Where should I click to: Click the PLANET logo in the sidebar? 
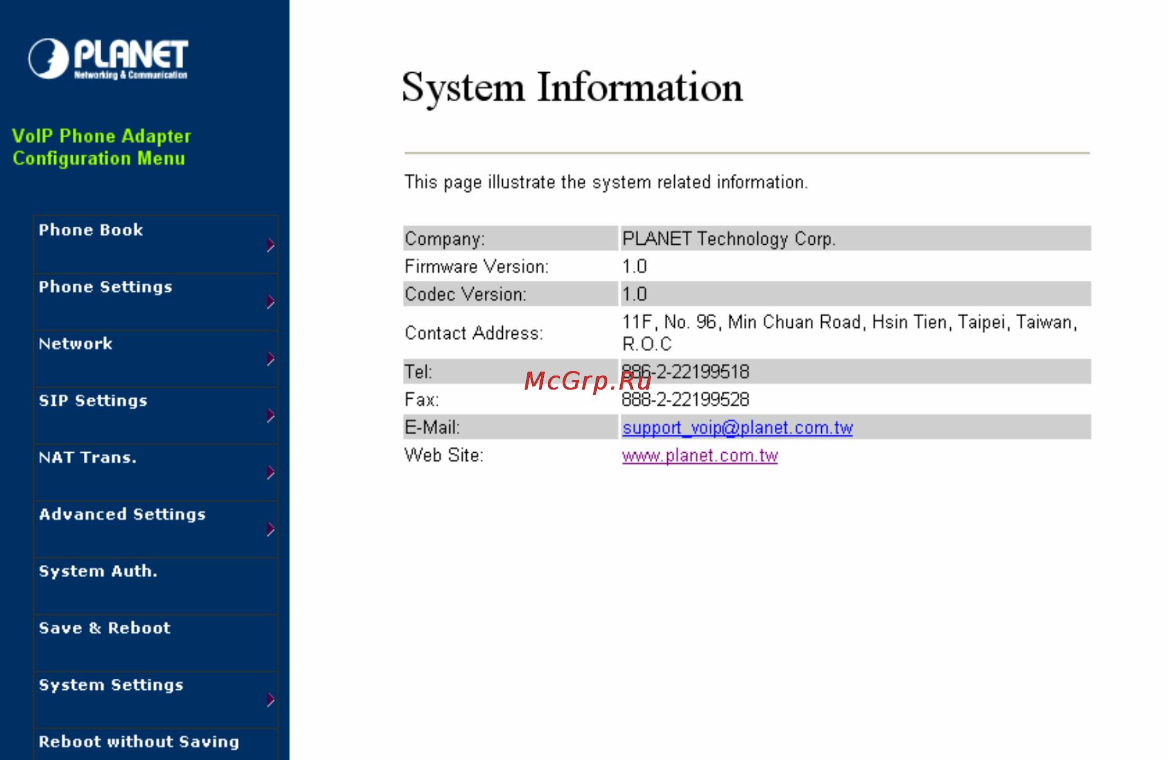[108, 59]
